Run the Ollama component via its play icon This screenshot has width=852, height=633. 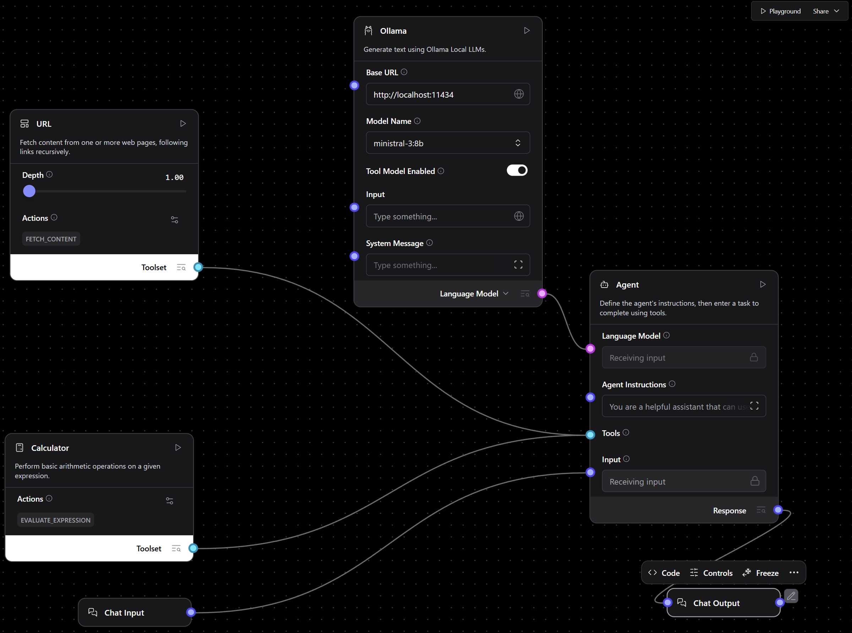[527, 30]
